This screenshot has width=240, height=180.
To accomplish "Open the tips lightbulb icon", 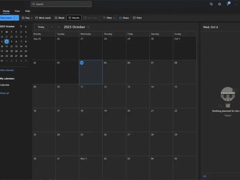I will click(228, 4).
